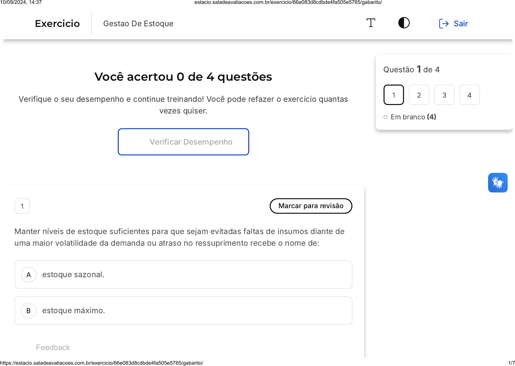The width and height of the screenshot is (515, 366).
Task: Click the Feedback label below answers
Action: point(53,348)
